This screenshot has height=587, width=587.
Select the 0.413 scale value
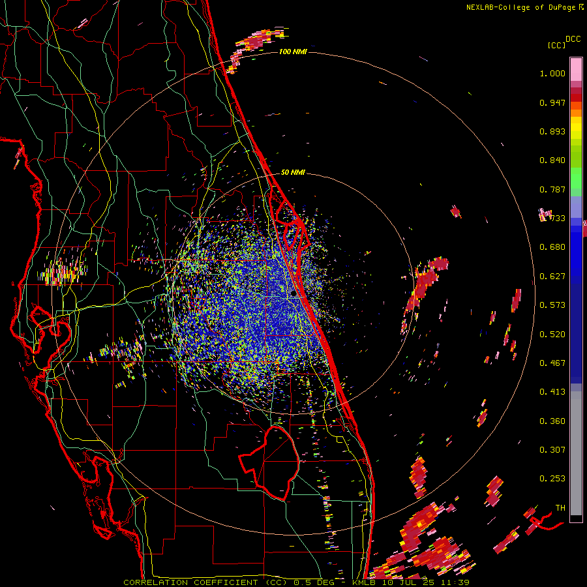pyautogui.click(x=552, y=392)
